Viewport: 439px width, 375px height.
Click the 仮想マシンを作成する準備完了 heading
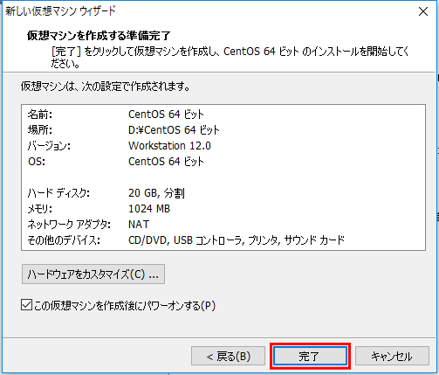pyautogui.click(x=99, y=36)
